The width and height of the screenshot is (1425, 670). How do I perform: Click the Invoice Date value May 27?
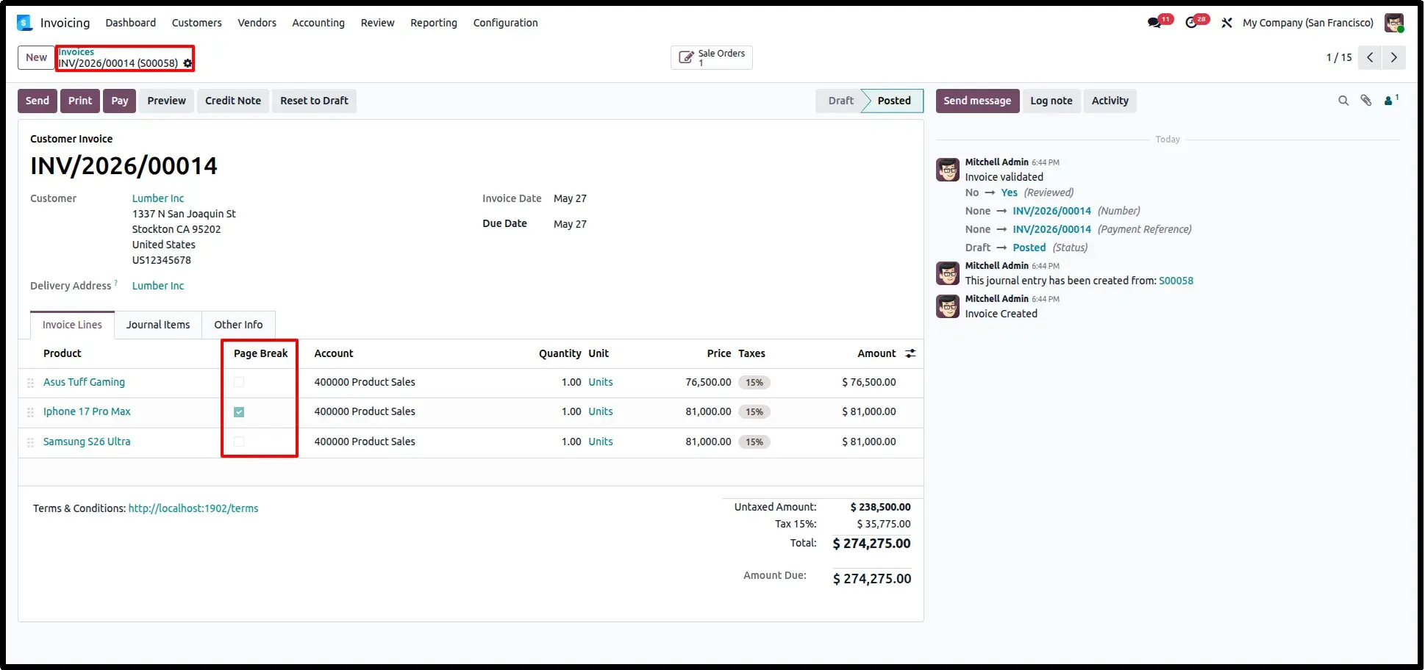(x=570, y=198)
